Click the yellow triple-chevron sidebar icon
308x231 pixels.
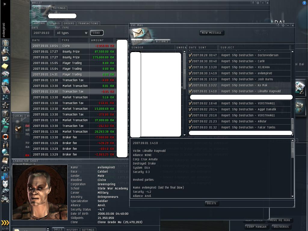(x=5, y=223)
